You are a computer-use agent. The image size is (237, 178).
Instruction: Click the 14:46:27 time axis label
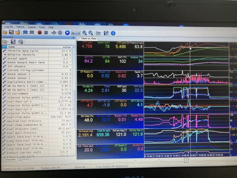click(x=194, y=155)
